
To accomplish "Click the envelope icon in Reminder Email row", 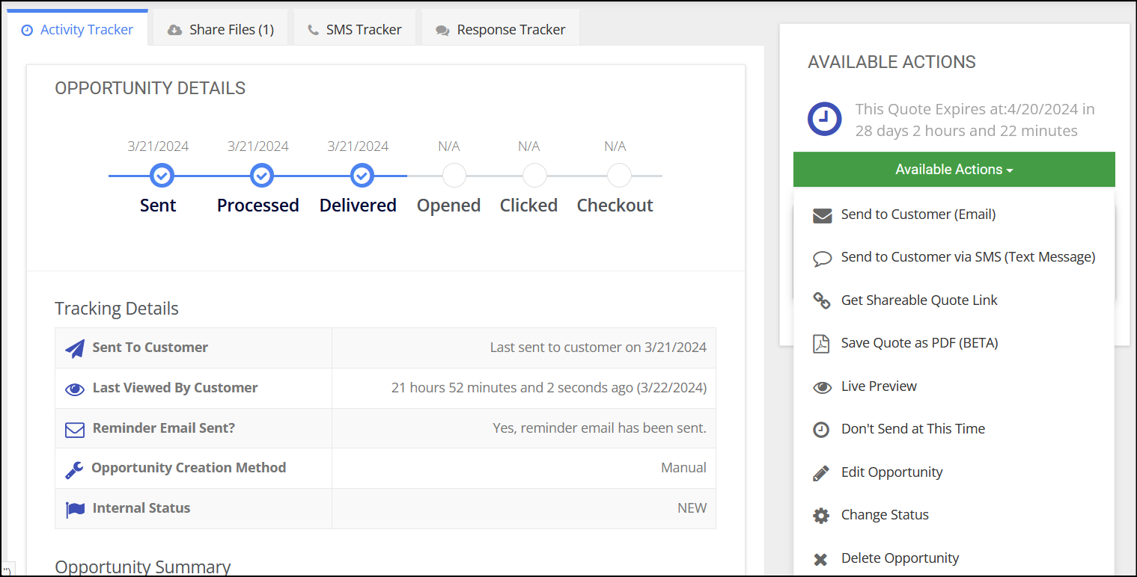I will point(75,429).
